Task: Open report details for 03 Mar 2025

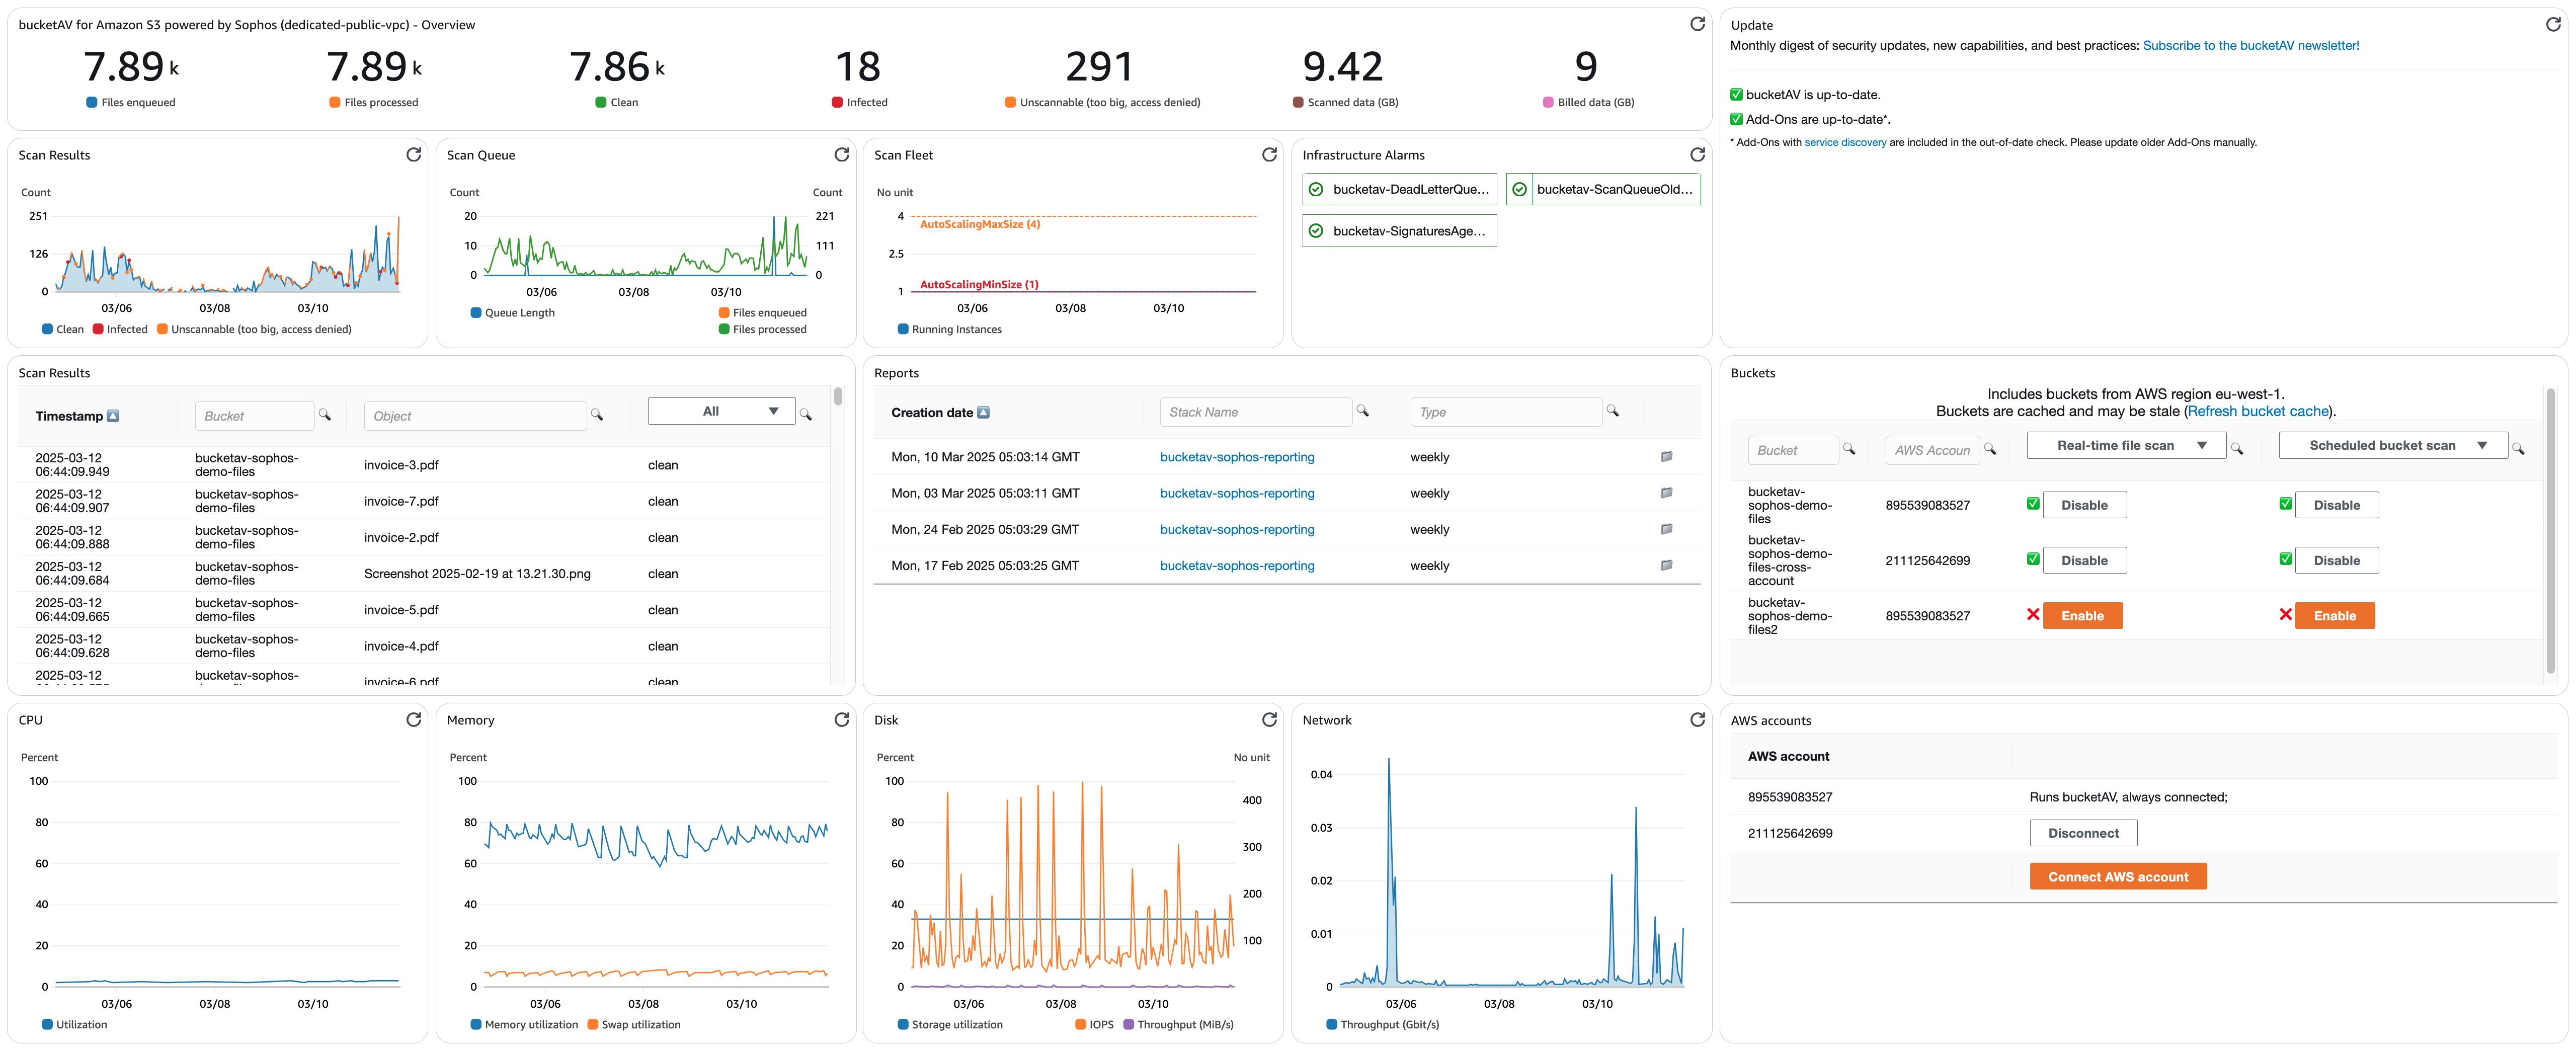Action: coord(1666,493)
